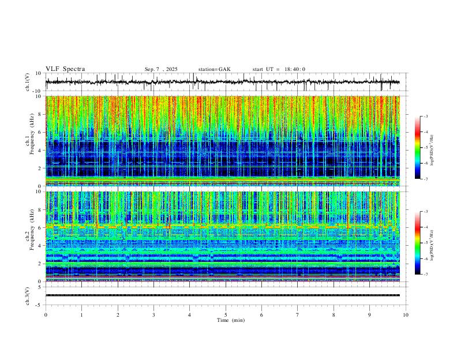Click the time axis tick label "1"
The image size is (457, 353).
(81, 315)
